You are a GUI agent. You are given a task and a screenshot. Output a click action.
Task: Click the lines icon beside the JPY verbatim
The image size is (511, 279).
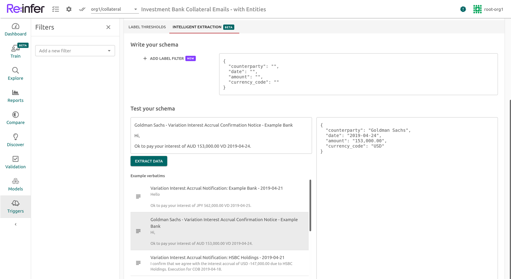tap(138, 196)
